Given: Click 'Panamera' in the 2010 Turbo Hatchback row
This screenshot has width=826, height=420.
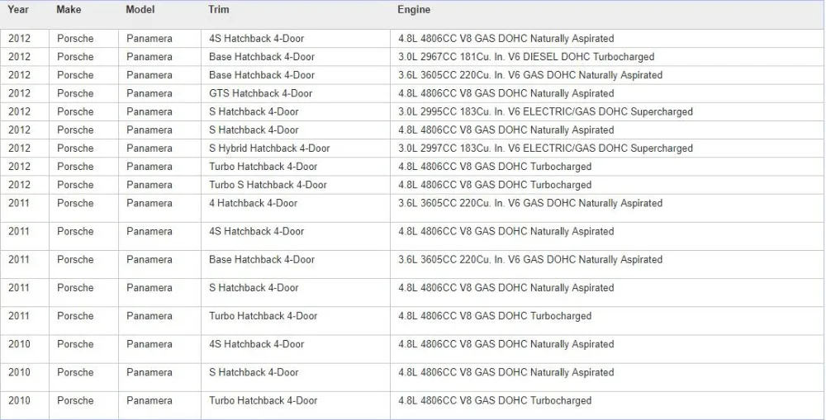Looking at the screenshot, I should click(x=150, y=400).
